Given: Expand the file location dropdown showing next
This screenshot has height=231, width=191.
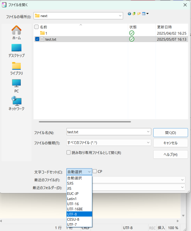Looking at the screenshot, I should pyautogui.click(x=78, y=16).
